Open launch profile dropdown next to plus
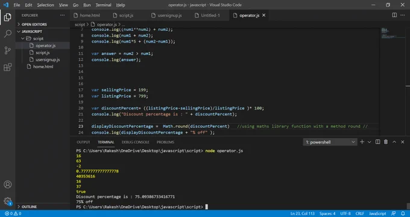The height and width of the screenshot is (217, 410). point(369,142)
